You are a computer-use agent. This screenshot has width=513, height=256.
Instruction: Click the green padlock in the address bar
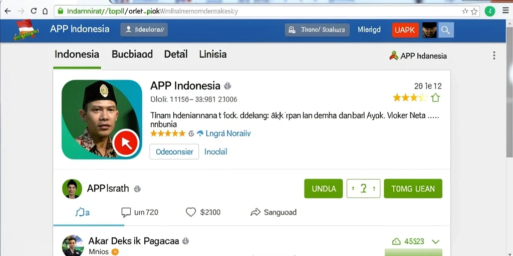[60, 11]
